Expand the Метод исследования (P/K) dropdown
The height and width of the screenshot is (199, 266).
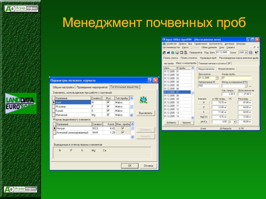[246, 86]
